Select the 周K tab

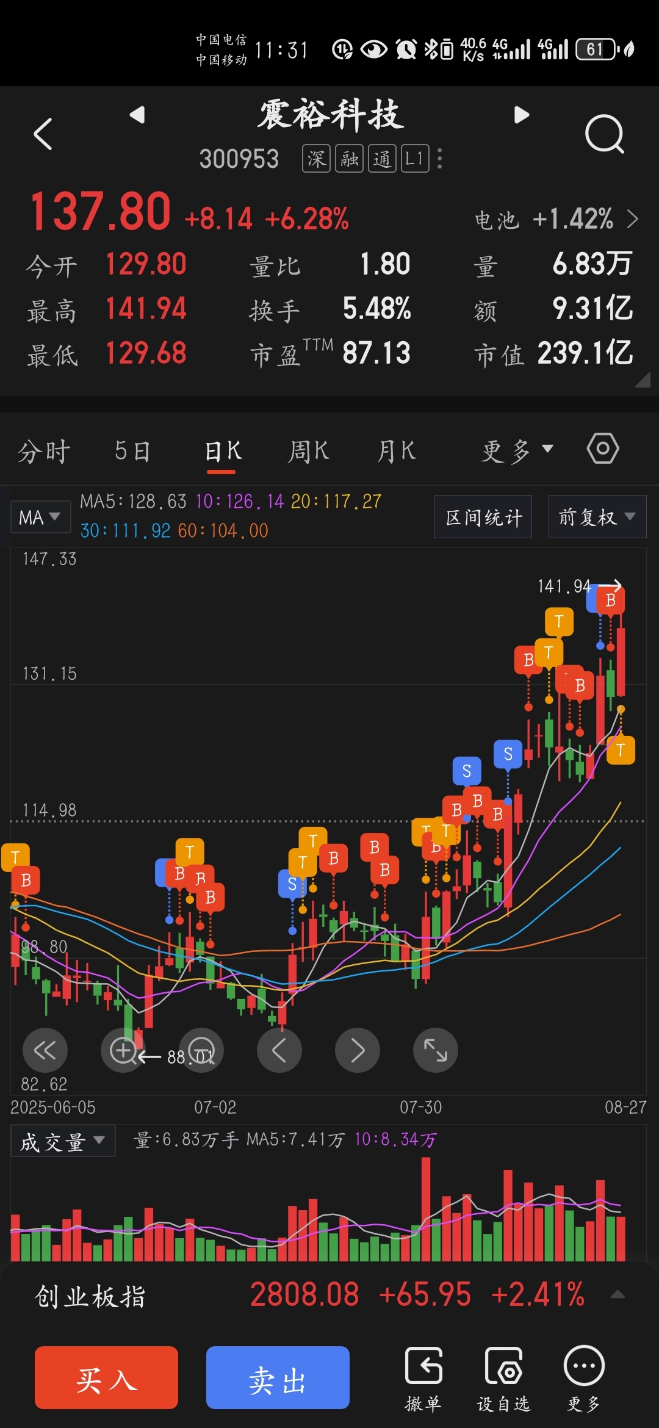pos(308,452)
